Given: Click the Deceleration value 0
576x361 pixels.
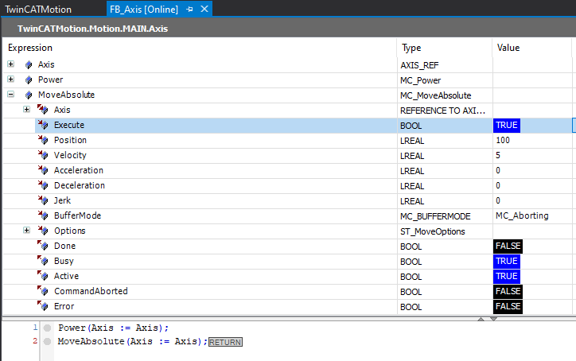Looking at the screenshot, I should [x=498, y=185].
